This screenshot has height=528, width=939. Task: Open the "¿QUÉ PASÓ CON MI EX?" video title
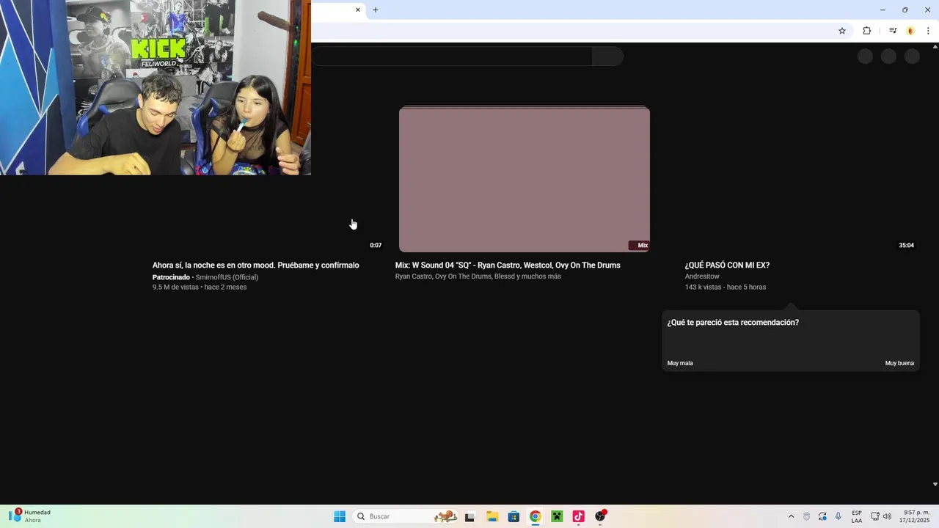pos(727,265)
